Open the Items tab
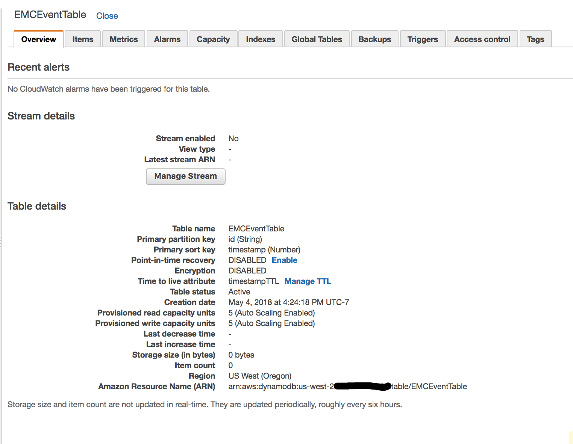The height and width of the screenshot is (444, 573). click(83, 39)
